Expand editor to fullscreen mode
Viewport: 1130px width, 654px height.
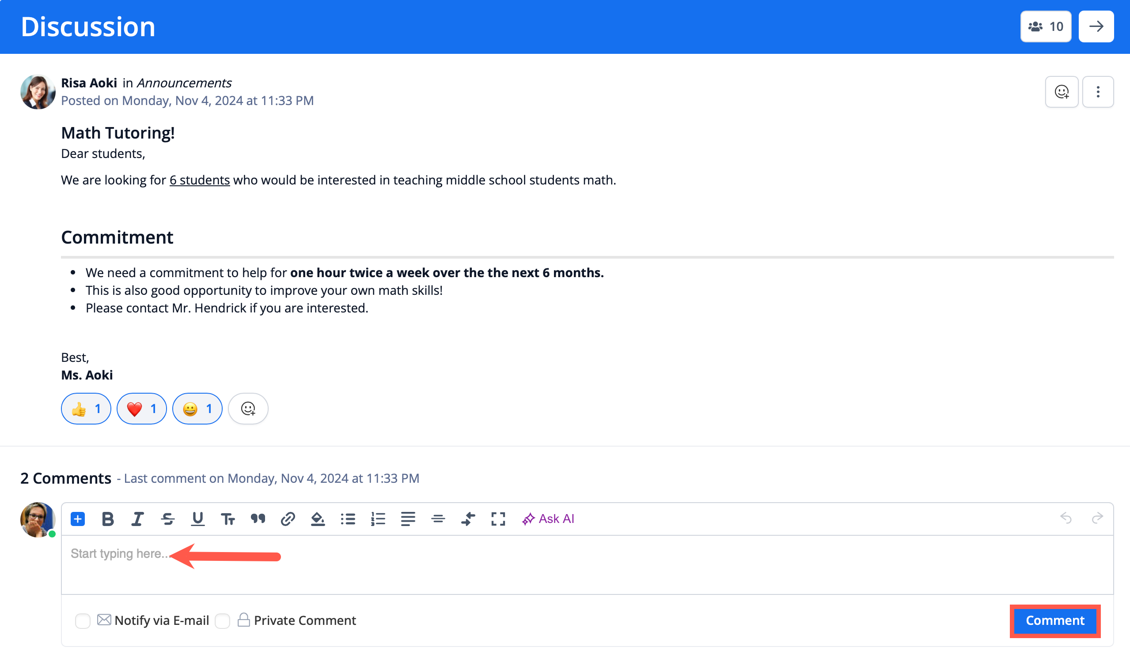point(498,519)
